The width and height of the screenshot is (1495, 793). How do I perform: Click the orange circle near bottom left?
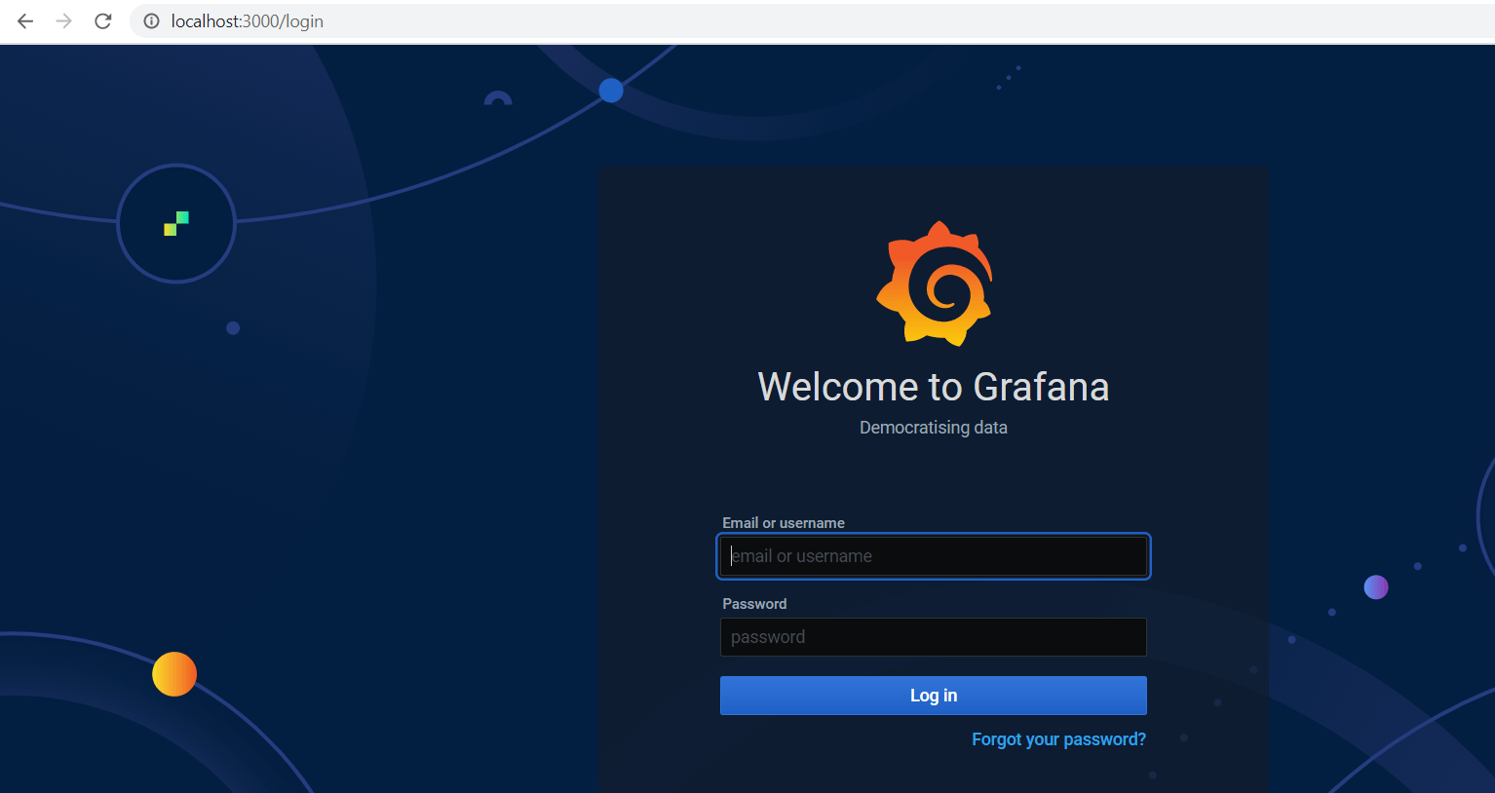tap(173, 673)
